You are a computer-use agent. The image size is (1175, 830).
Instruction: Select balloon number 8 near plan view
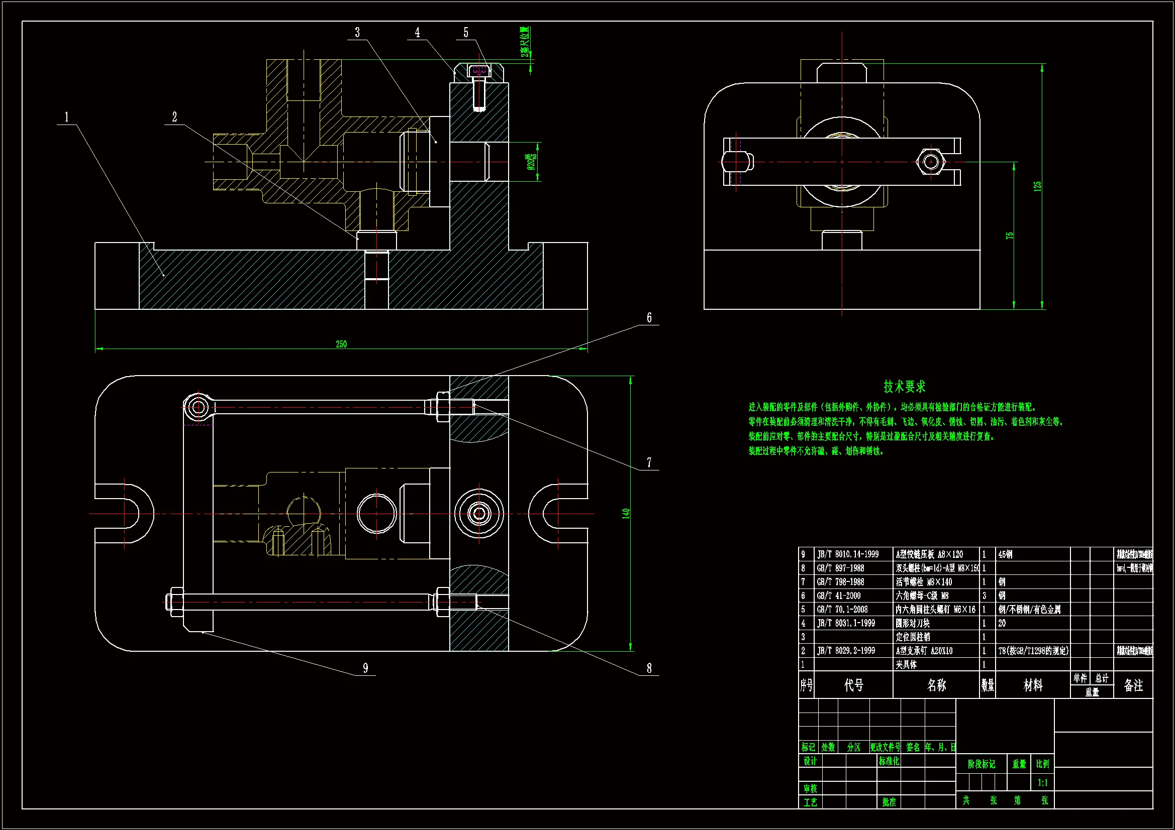649,668
